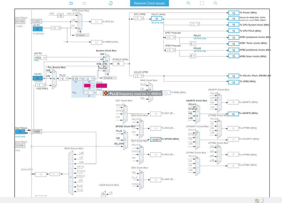Click Enable button below System Clock Mux
The image size is (282, 203).
pos(110,78)
